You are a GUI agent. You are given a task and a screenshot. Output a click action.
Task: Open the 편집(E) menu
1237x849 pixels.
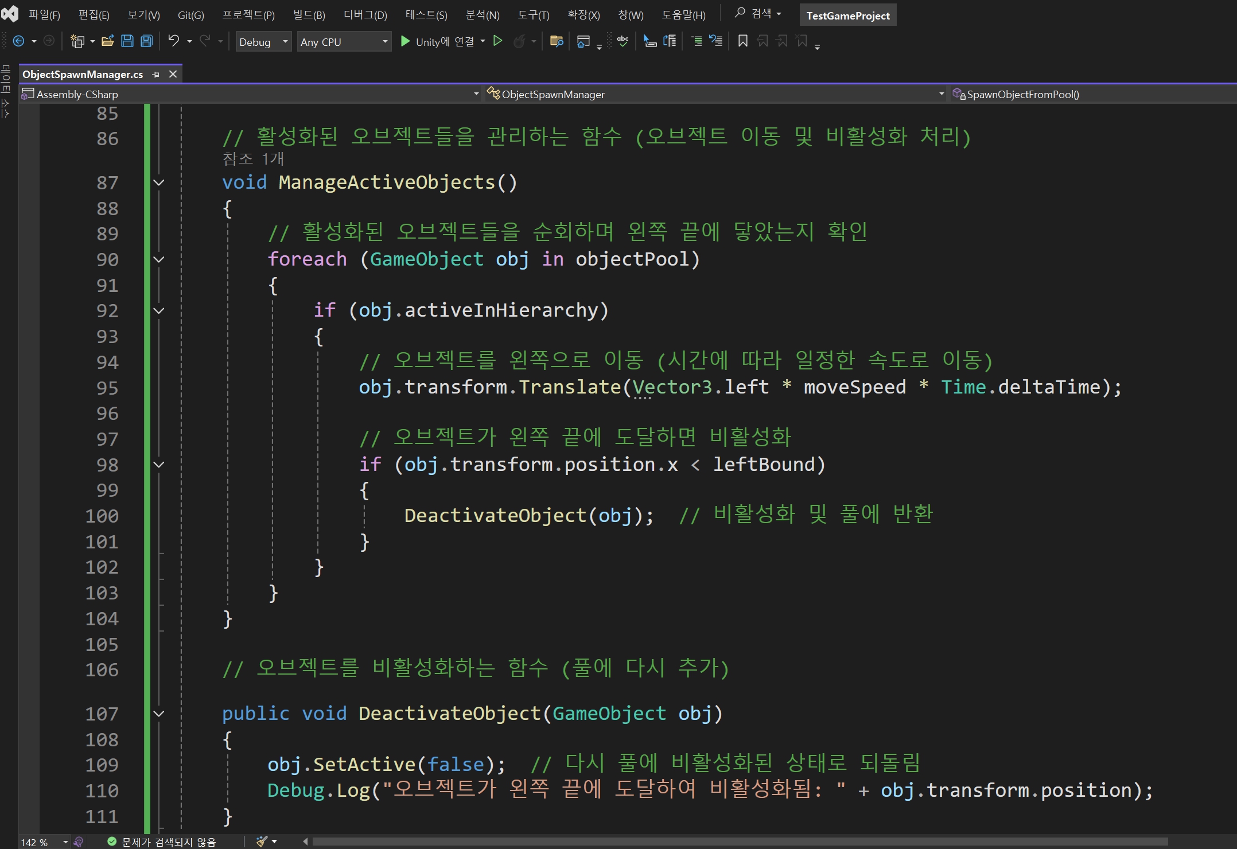[94, 15]
